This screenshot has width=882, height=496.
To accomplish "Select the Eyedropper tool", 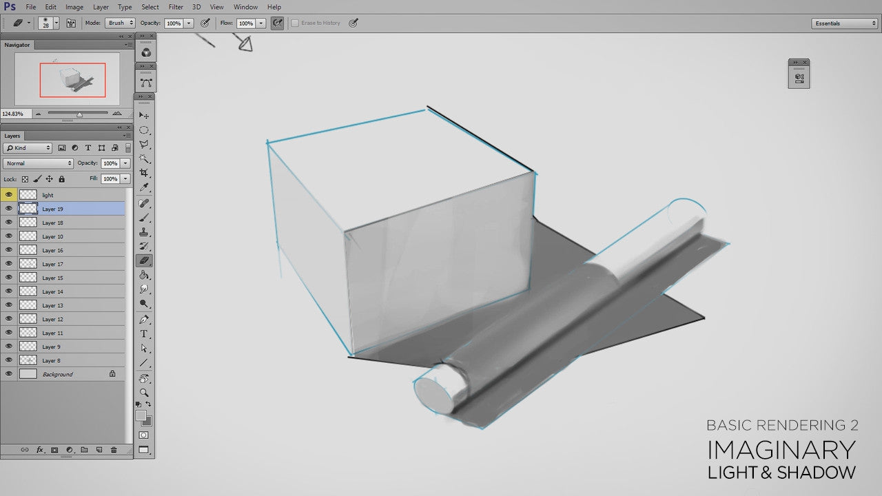I will click(x=144, y=187).
